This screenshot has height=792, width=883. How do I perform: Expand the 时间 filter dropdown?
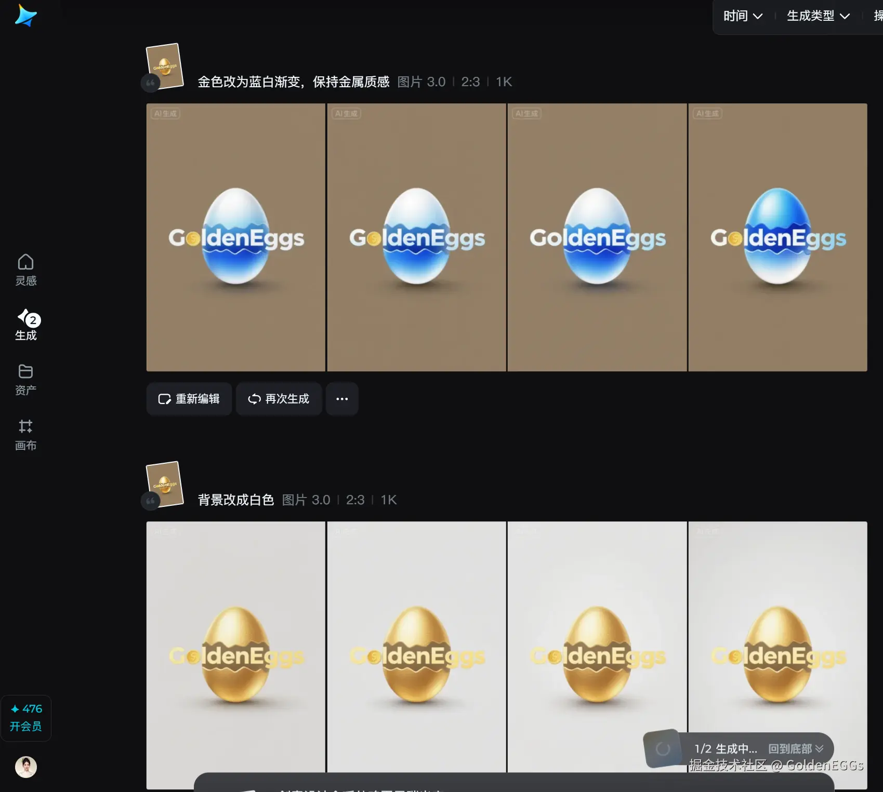click(743, 16)
